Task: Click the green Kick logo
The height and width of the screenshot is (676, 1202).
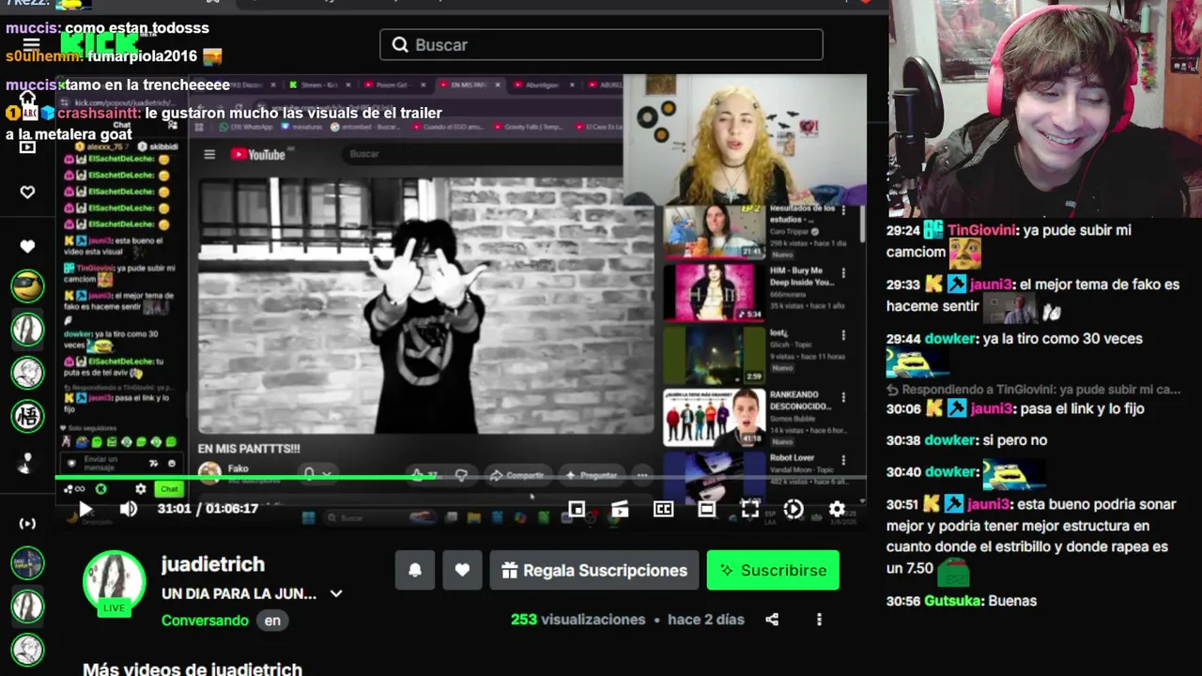Action: (x=100, y=43)
